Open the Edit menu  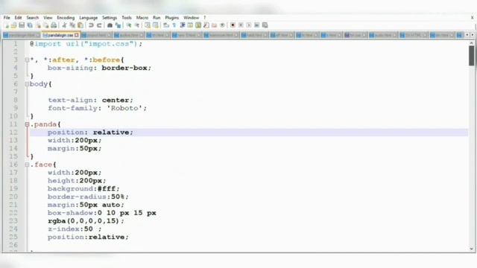click(18, 18)
